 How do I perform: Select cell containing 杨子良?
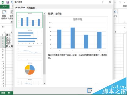pos(9,46)
